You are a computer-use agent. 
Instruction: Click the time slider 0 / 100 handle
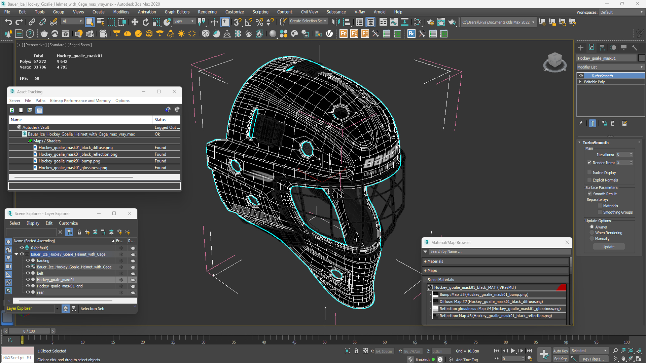point(29,331)
